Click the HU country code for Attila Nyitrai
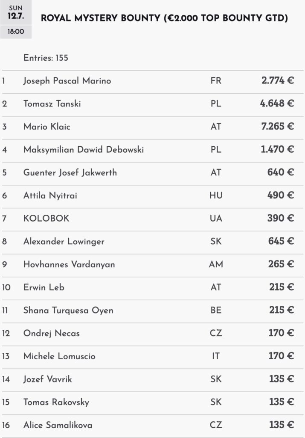Viewport: 305px width, 438px height. coord(216,195)
